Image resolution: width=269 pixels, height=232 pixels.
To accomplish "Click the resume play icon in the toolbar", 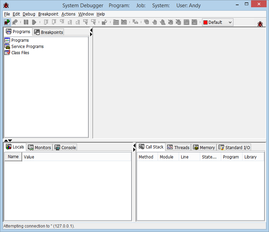I will click(x=34, y=22).
